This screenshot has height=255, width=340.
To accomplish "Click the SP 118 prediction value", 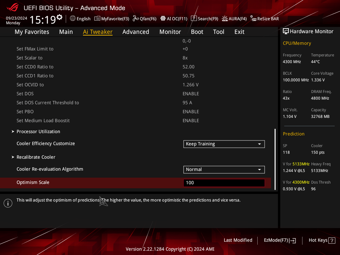I will (x=286, y=152).
